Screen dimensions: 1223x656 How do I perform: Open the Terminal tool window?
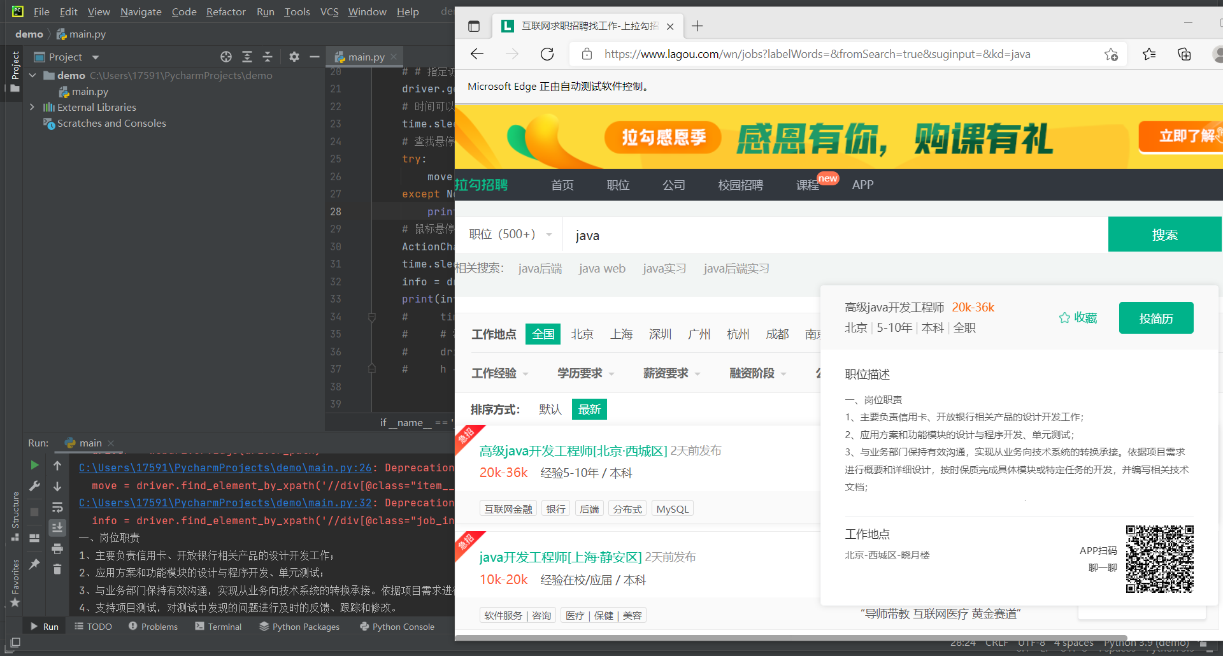[x=218, y=627]
